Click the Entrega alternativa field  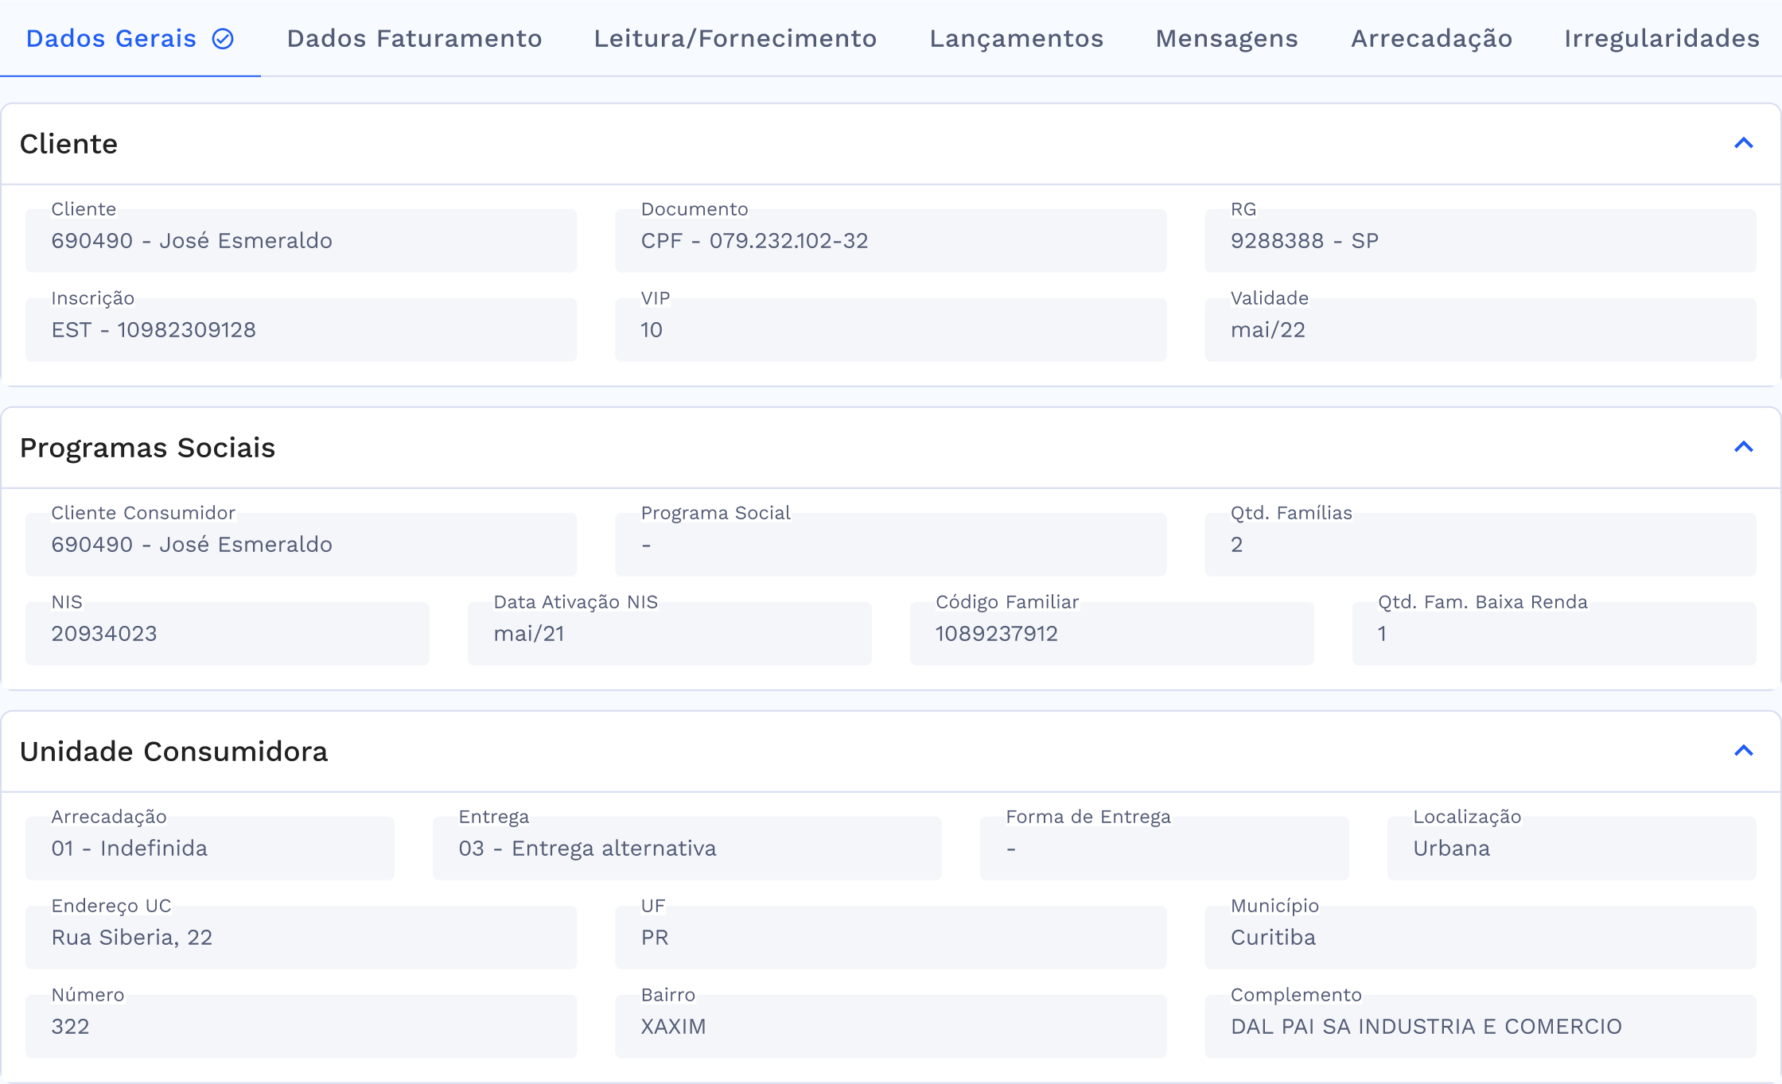(x=687, y=849)
